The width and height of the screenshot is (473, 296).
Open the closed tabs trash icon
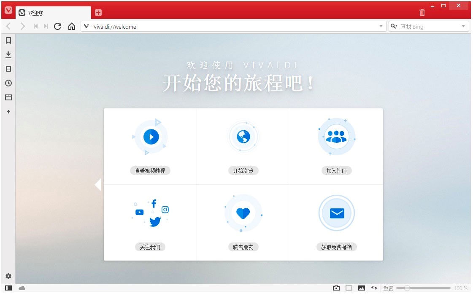tap(422, 13)
